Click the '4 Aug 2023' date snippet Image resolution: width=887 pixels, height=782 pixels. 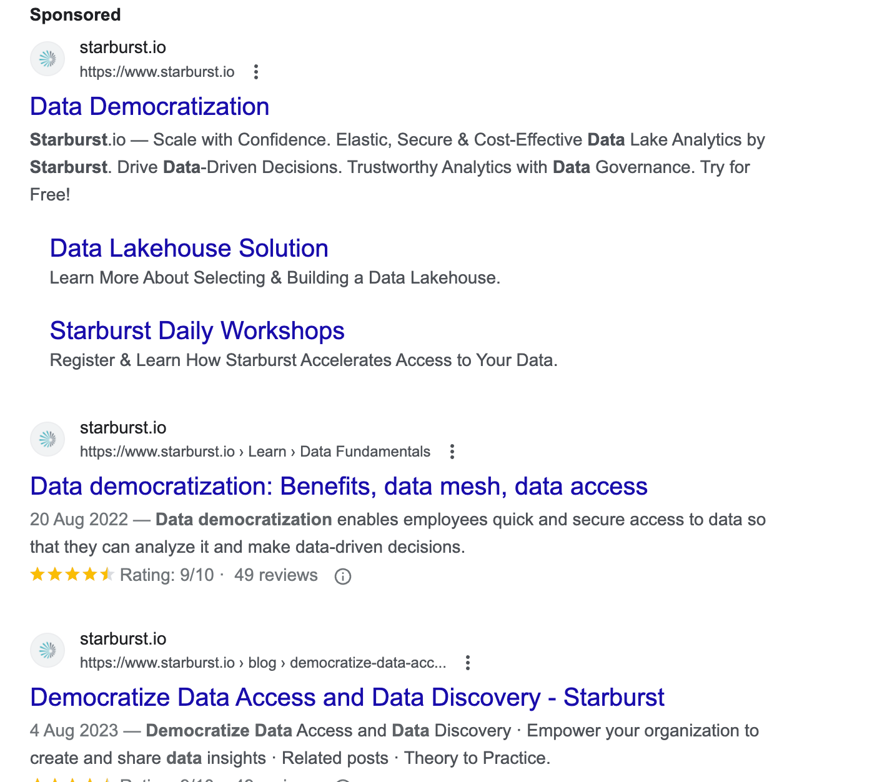(74, 731)
